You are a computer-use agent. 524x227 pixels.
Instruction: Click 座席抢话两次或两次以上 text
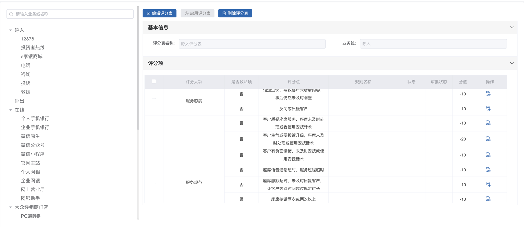pyautogui.click(x=294, y=199)
